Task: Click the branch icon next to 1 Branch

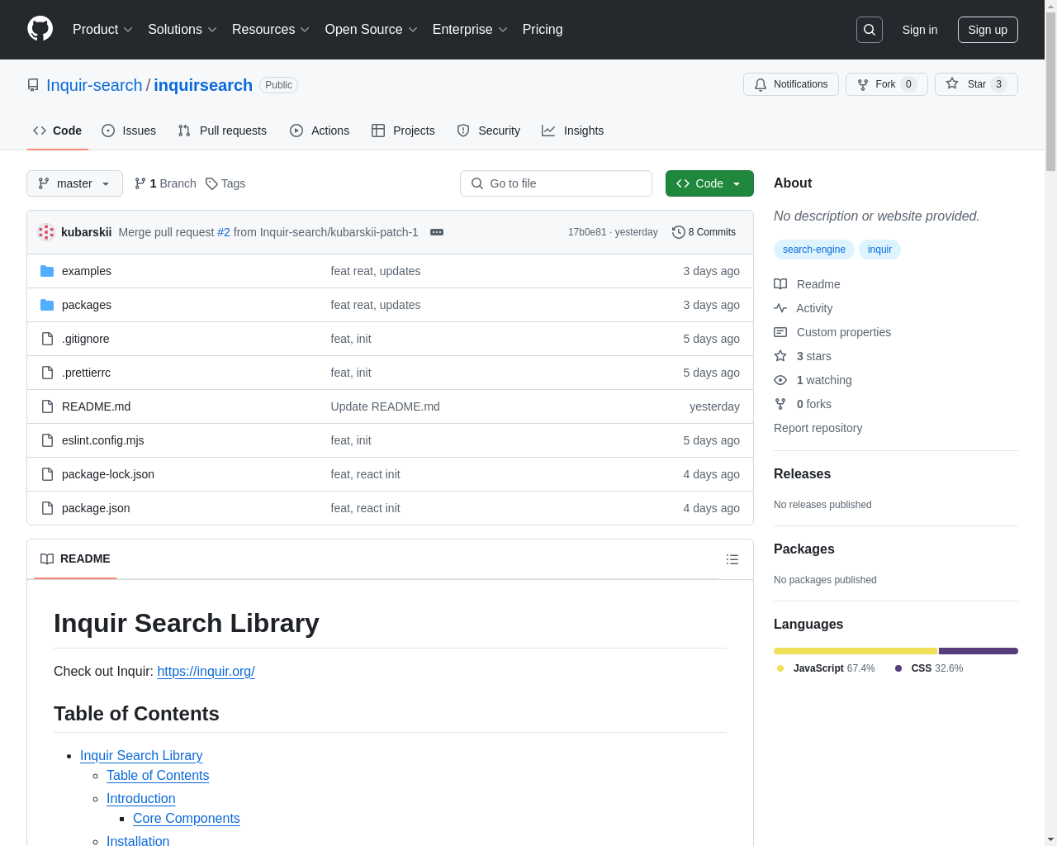Action: click(140, 183)
